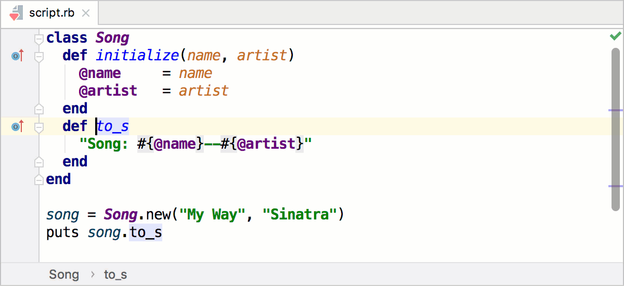This screenshot has width=624, height=286.
Task: Click fold end marker of to_s method
Action: click(x=38, y=162)
